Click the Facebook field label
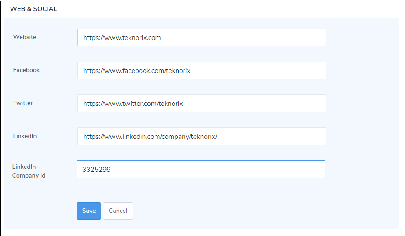Screen dimensions: 405x236 coord(26,70)
